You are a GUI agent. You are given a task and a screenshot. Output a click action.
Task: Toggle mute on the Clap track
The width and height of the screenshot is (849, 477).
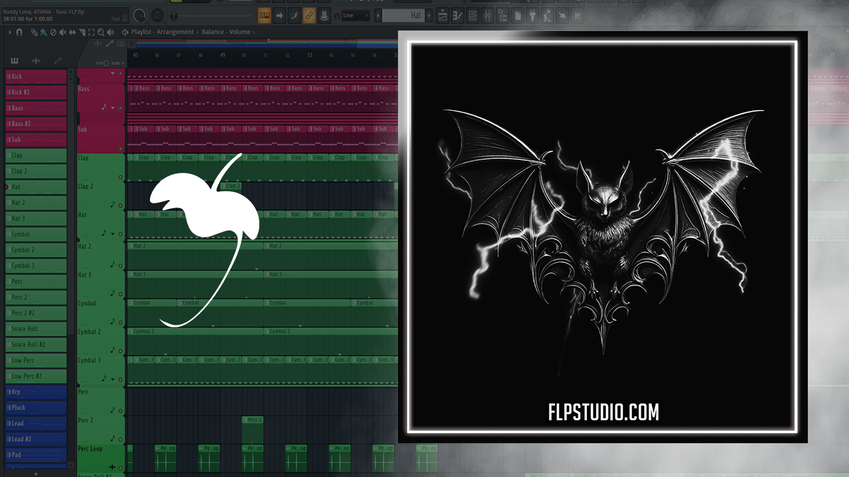pos(120,178)
